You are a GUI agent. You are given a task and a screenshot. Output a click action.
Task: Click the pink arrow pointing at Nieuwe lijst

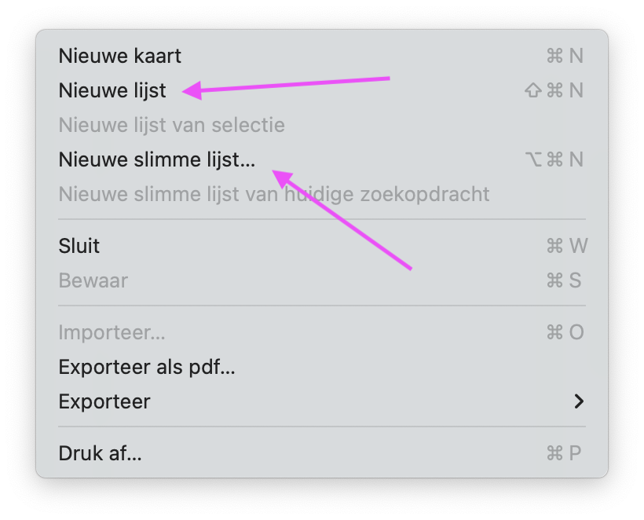(286, 86)
